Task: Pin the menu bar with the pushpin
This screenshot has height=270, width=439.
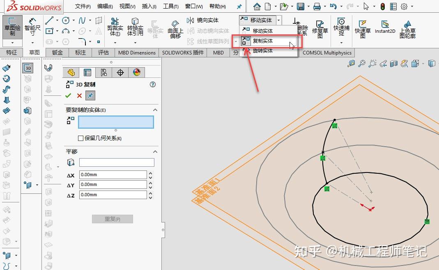Action: [239, 7]
